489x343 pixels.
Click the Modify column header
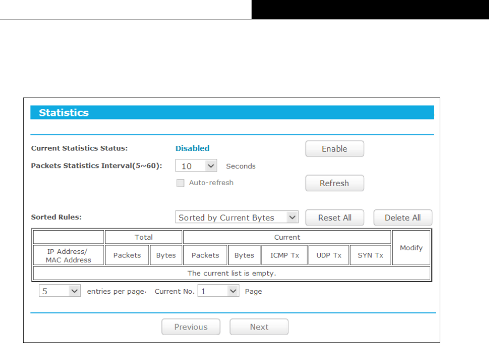(411, 248)
